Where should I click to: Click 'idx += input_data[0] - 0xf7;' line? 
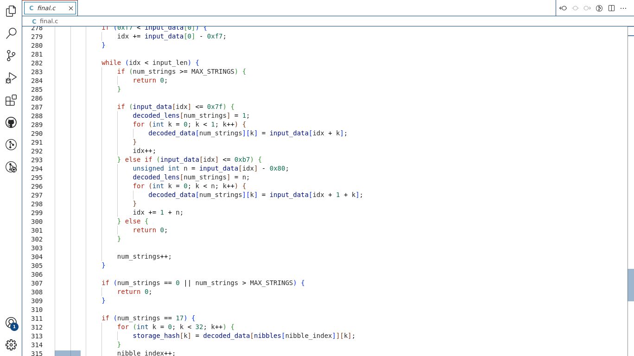pyautogui.click(x=172, y=37)
